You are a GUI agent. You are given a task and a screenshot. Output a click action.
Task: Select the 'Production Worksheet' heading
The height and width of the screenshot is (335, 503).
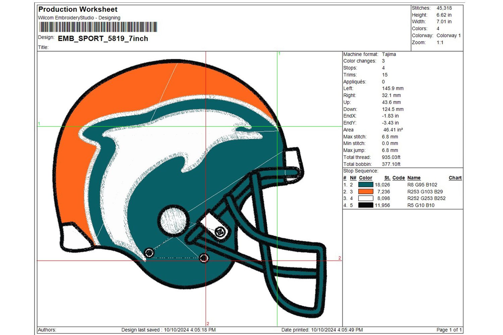coord(78,9)
